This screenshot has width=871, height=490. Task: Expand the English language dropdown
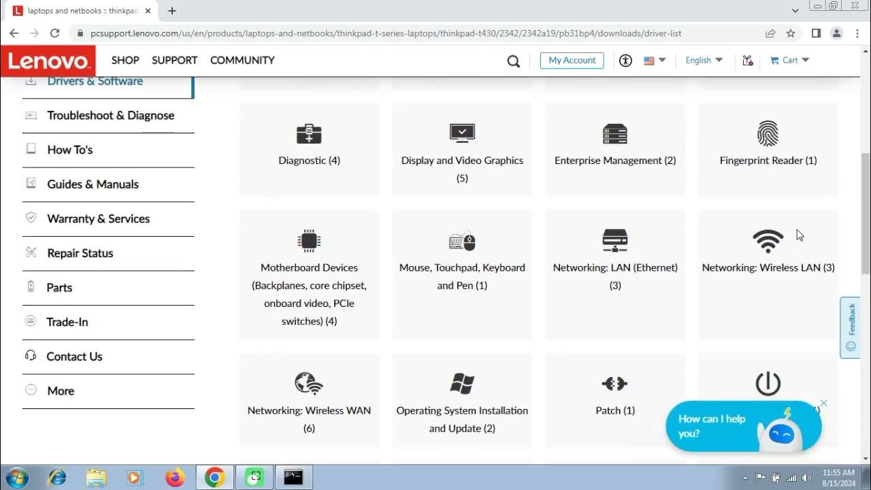click(x=704, y=61)
